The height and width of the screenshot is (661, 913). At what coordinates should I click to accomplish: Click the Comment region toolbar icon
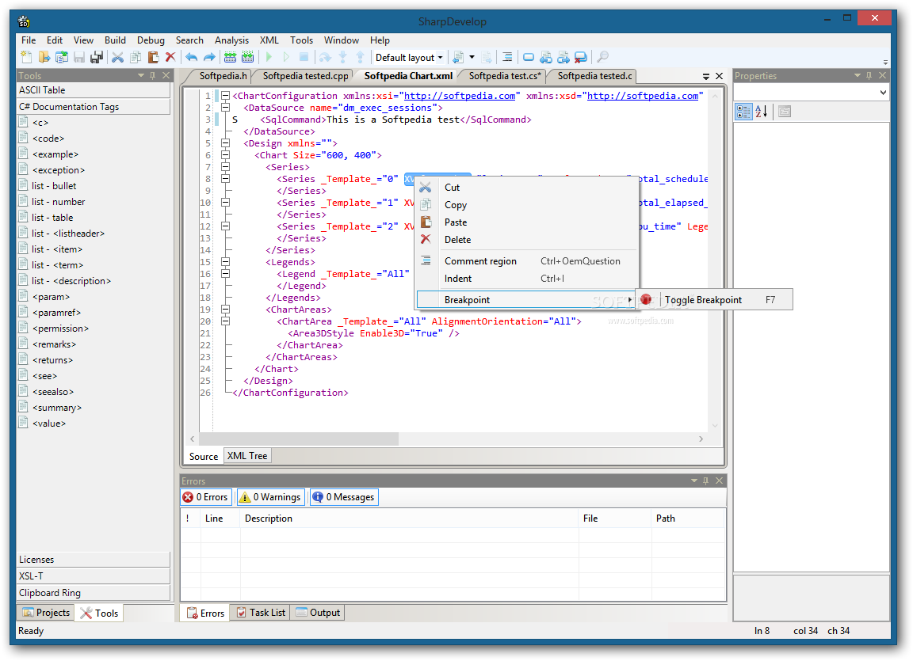(507, 57)
